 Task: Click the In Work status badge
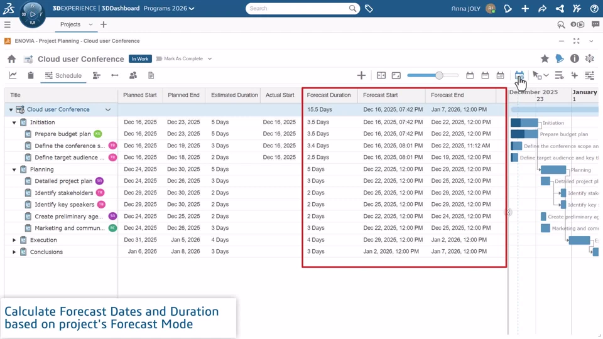tap(140, 59)
